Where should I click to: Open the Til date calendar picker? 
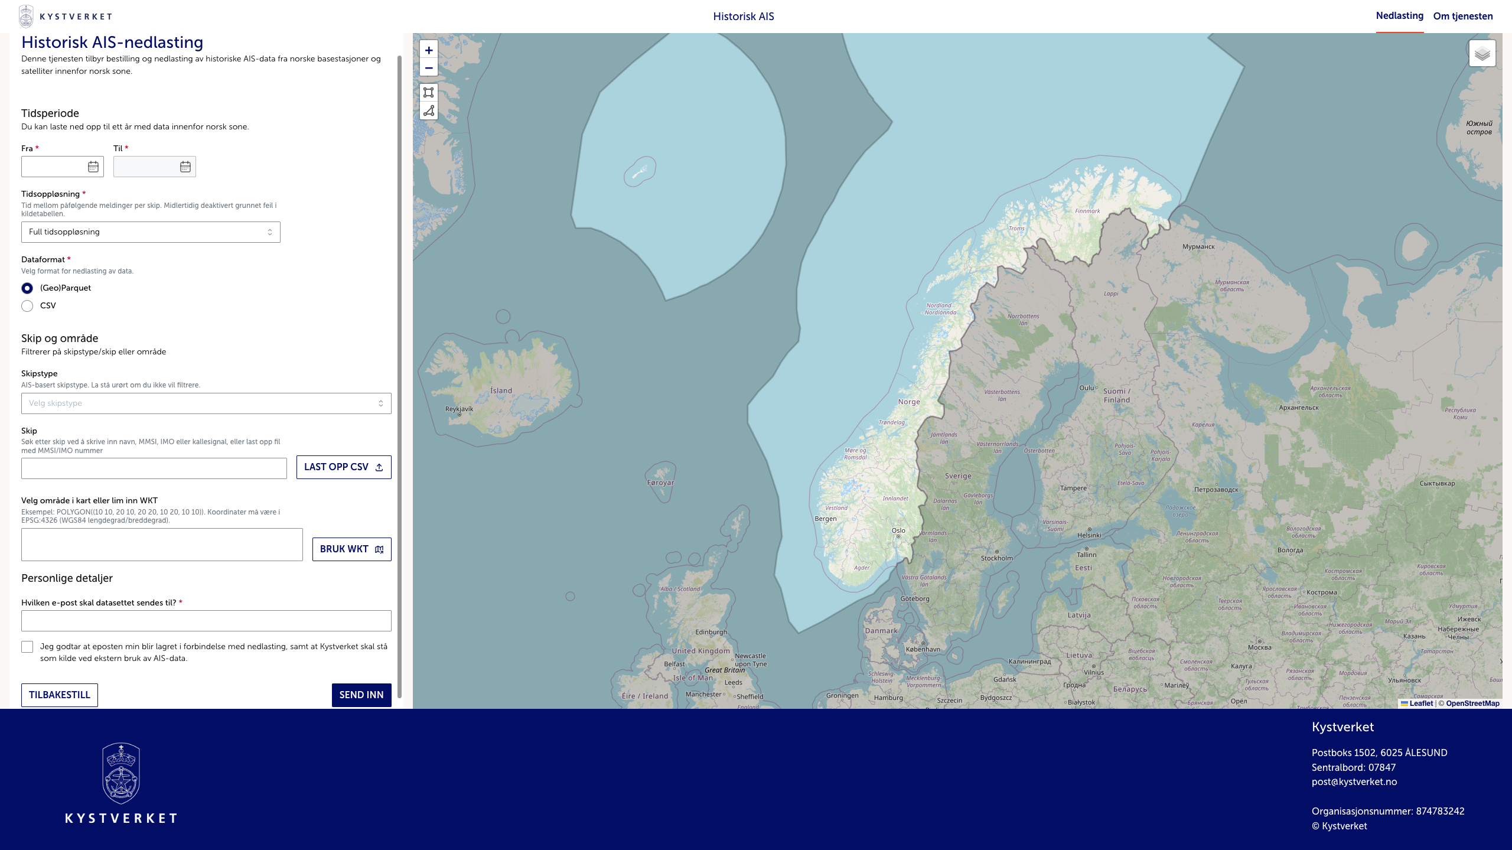pyautogui.click(x=185, y=167)
